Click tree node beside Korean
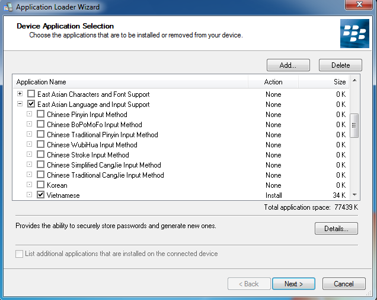 click(x=29, y=185)
